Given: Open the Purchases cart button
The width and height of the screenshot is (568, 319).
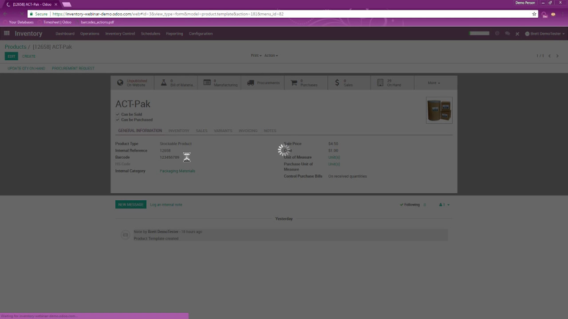Looking at the screenshot, I should (306, 83).
